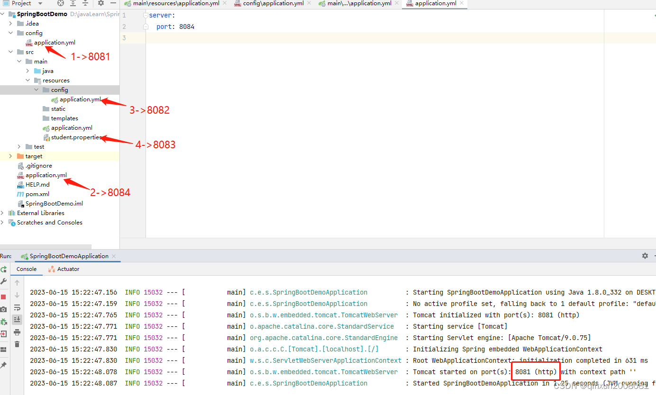Click o.apache.catalina.core.StandardService in log

pyautogui.click(x=322, y=326)
